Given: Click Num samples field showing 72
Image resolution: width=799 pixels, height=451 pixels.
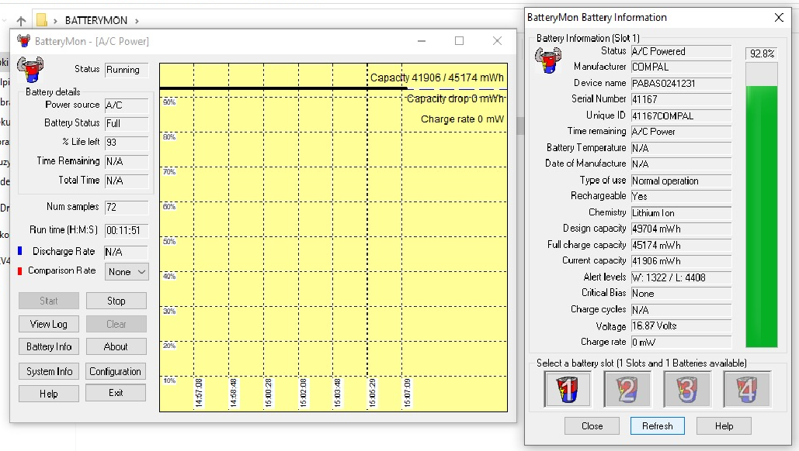Looking at the screenshot, I should 127,208.
